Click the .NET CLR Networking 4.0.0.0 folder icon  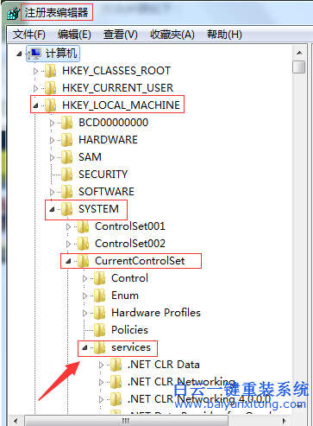[x=116, y=399]
